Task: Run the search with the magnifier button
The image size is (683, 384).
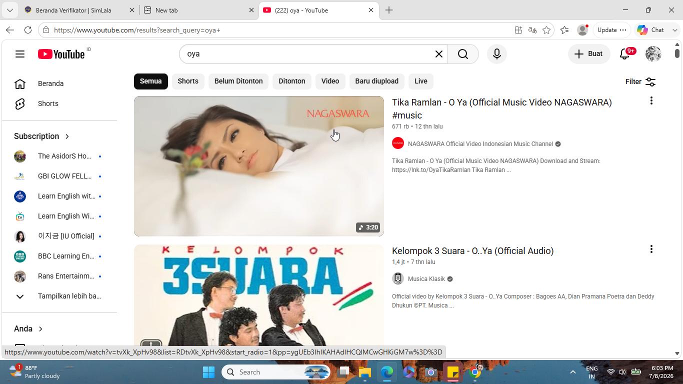Action: [x=463, y=54]
